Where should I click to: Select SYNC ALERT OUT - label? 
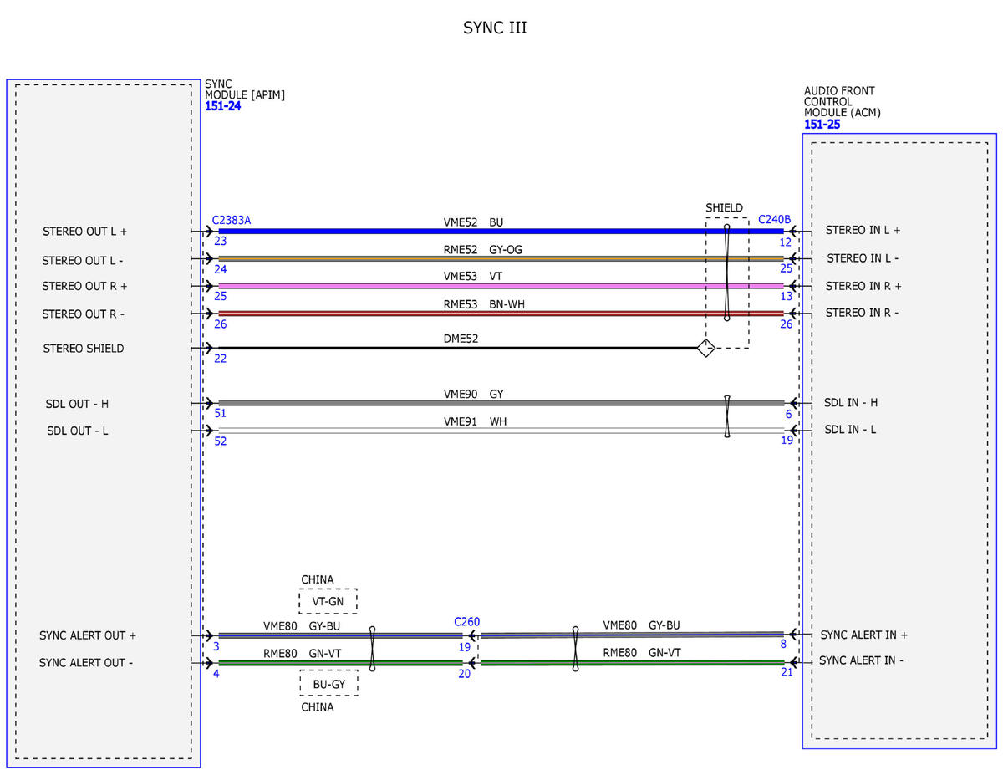pos(87,663)
